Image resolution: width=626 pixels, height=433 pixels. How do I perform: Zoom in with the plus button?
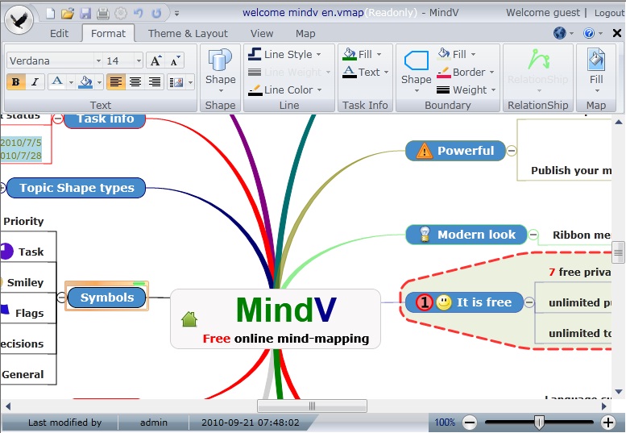pyautogui.click(x=608, y=423)
